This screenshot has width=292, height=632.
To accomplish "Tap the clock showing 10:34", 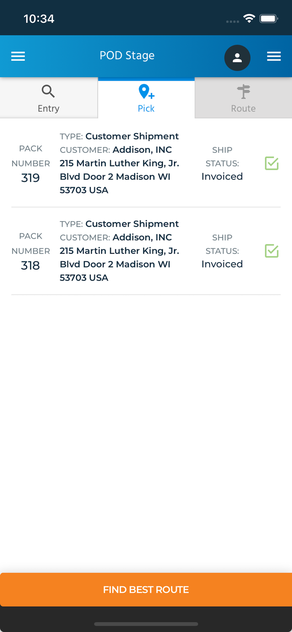I will click(x=39, y=18).
